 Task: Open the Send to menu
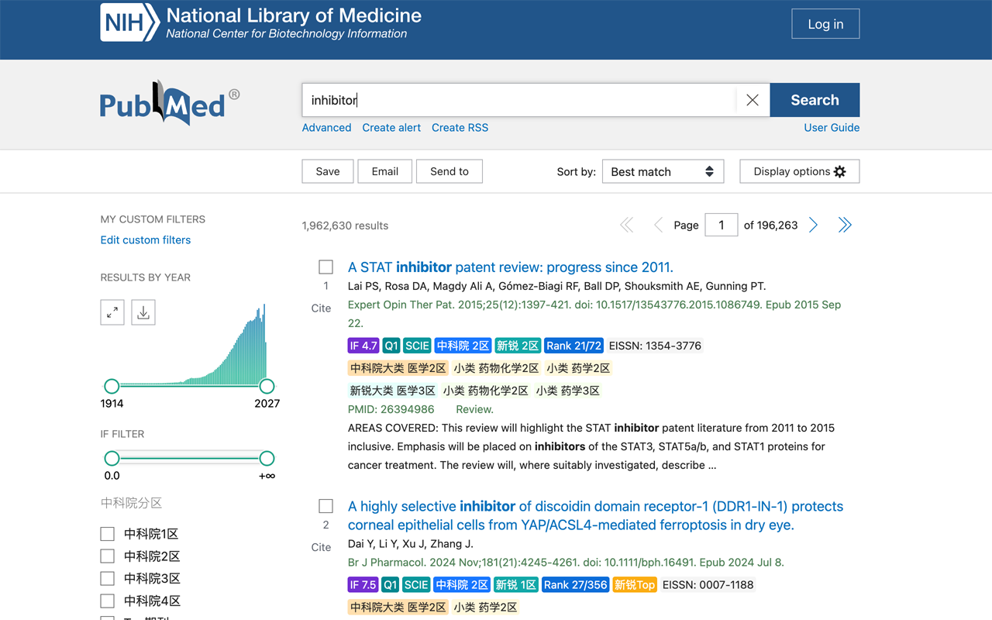pos(449,171)
